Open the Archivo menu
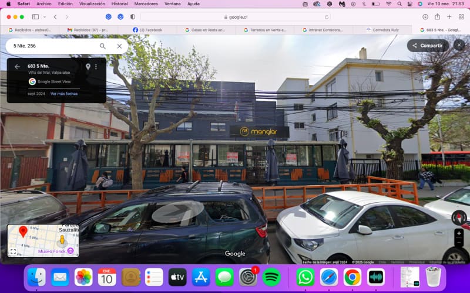 tap(43, 4)
